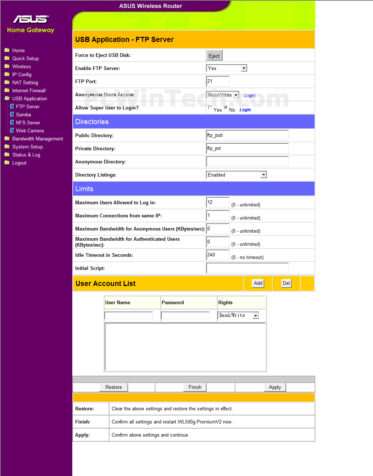Click the Eject button for USB disk
Screen dimensions: 373x476
[x=214, y=55]
